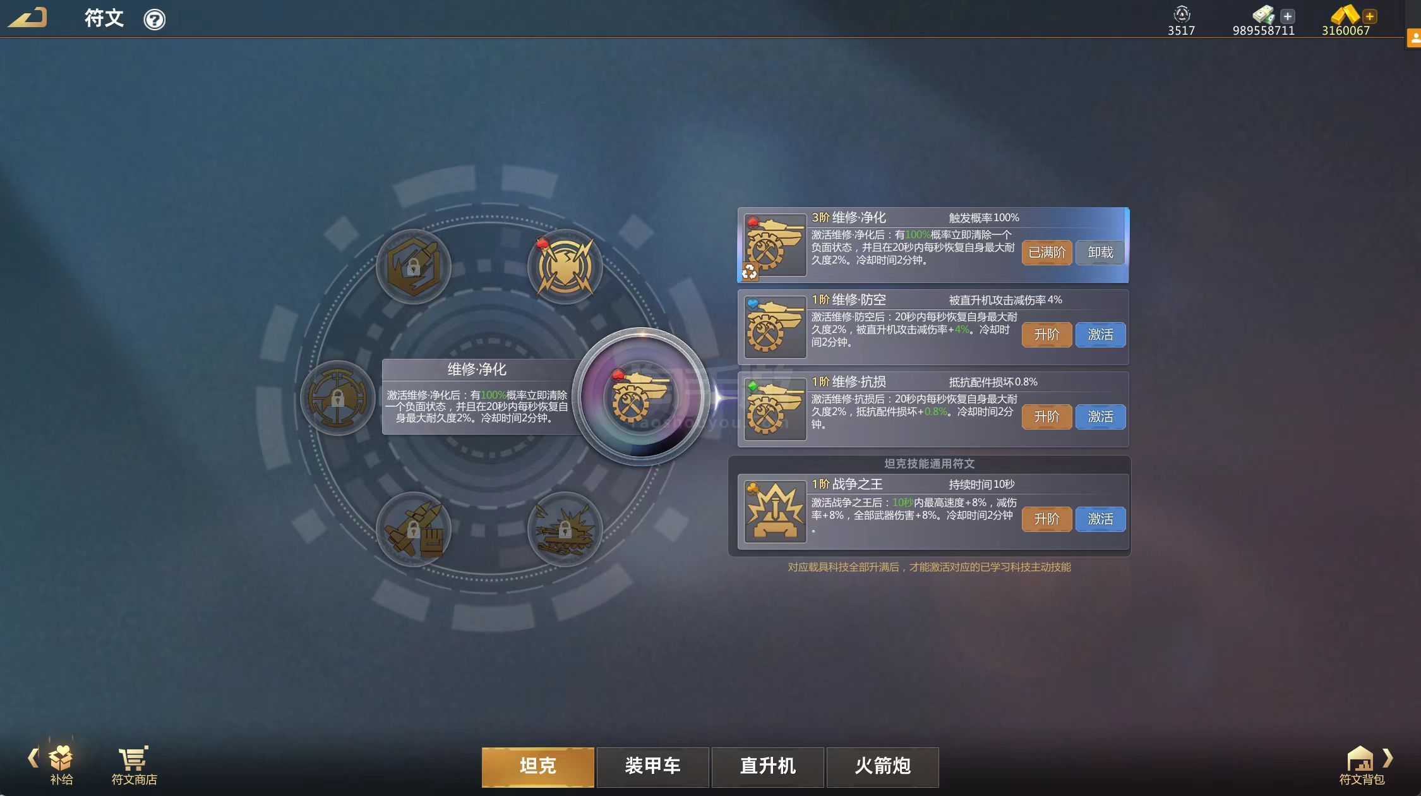
Task: Expand the right bottom chevron arrow
Action: pyautogui.click(x=1388, y=757)
